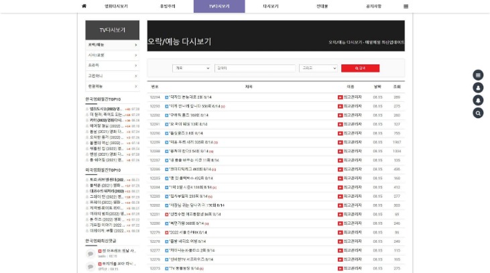Click the blue icon beside post 12294

[x=167, y=97]
